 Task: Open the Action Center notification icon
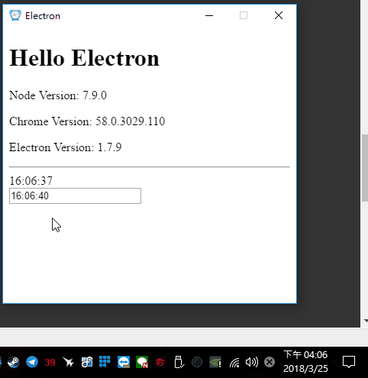(x=349, y=362)
